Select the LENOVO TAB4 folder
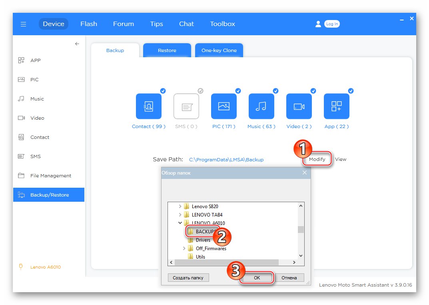Image resolution: width=429 pixels, height=305 pixels. tap(207, 215)
